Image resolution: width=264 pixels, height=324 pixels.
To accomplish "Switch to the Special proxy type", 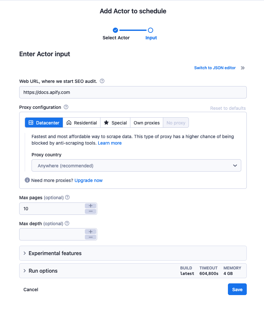I will 115,123.
